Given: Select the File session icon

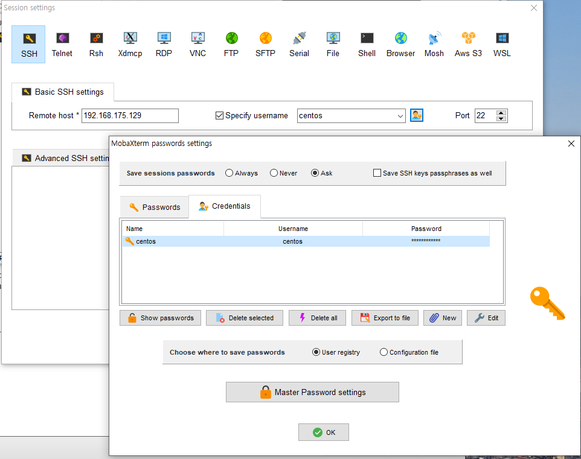Looking at the screenshot, I should pos(333,45).
